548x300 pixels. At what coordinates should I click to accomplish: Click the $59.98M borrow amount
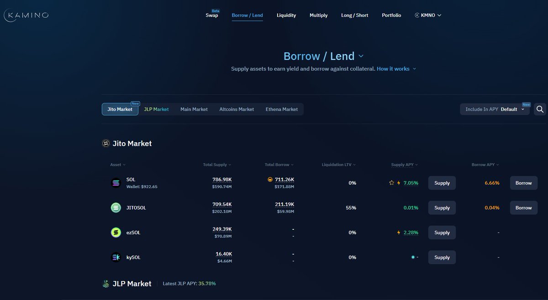point(285,211)
